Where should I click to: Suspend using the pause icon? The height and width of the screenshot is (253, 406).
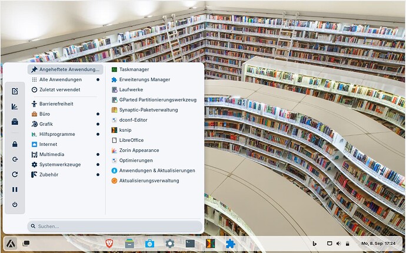15,189
